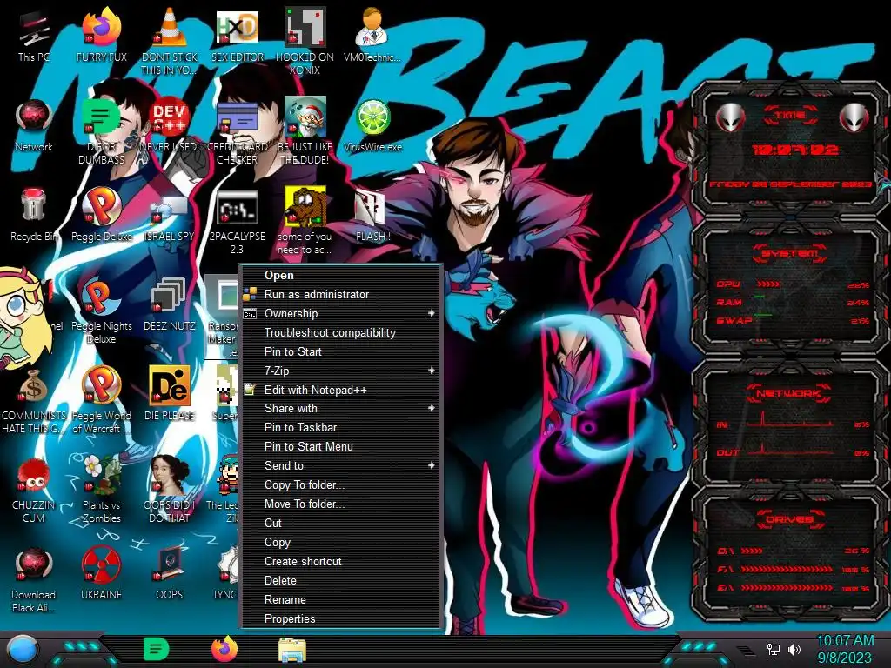Image resolution: width=891 pixels, height=668 pixels.
Task: Select Copy in the context menu
Action: point(340,543)
